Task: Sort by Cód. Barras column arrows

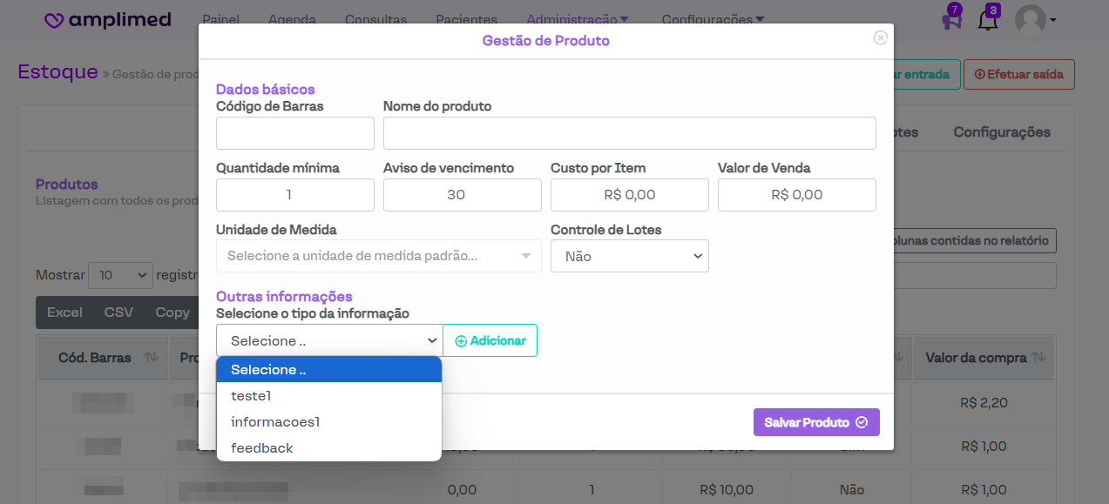Action: tap(151, 357)
